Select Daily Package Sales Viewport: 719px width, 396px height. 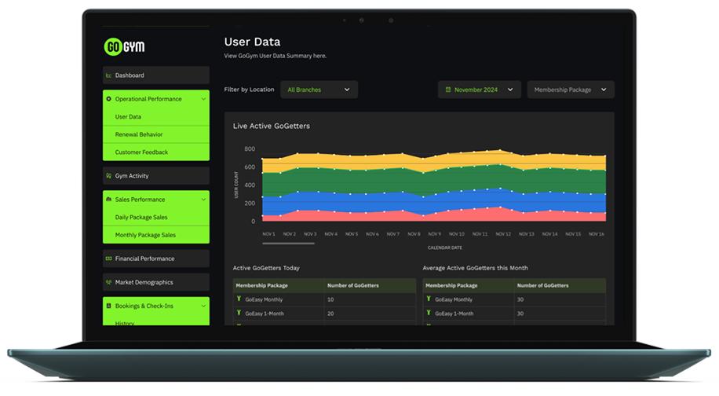point(156,217)
